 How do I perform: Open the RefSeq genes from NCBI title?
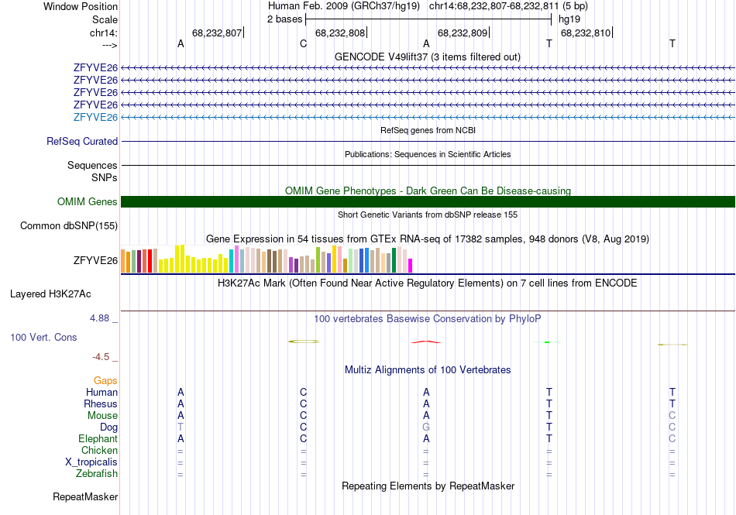click(x=428, y=130)
